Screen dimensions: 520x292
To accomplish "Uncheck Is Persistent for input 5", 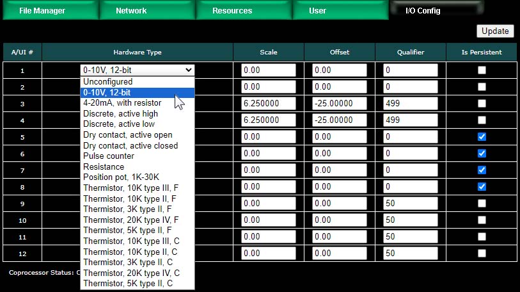I will click(x=482, y=137).
